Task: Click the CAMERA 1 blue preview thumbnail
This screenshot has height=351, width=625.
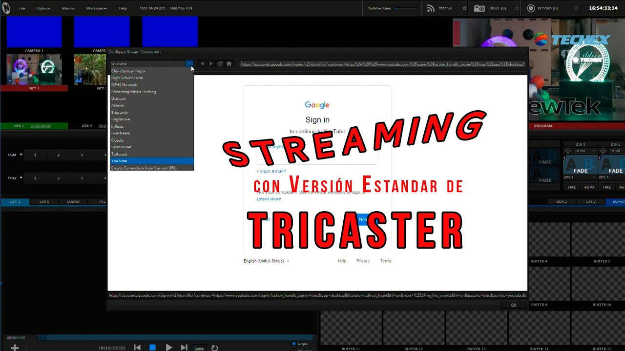Action: (x=34, y=31)
